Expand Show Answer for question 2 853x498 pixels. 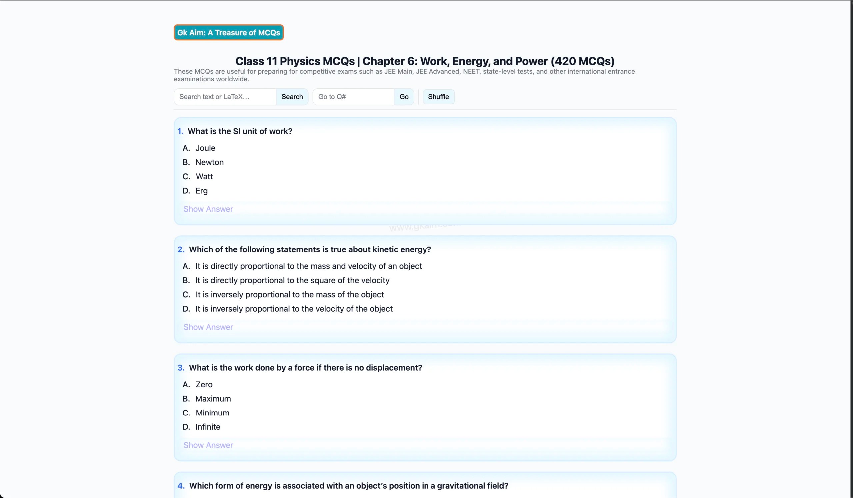tap(208, 327)
